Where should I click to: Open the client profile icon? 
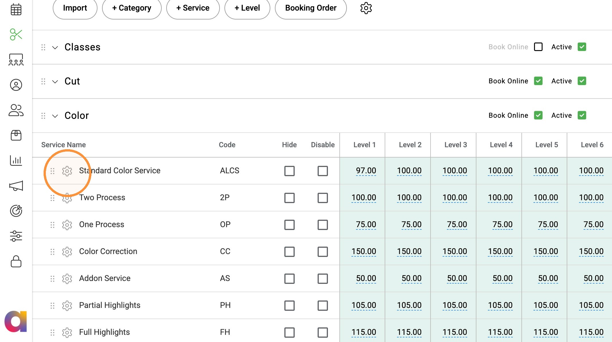(x=16, y=85)
